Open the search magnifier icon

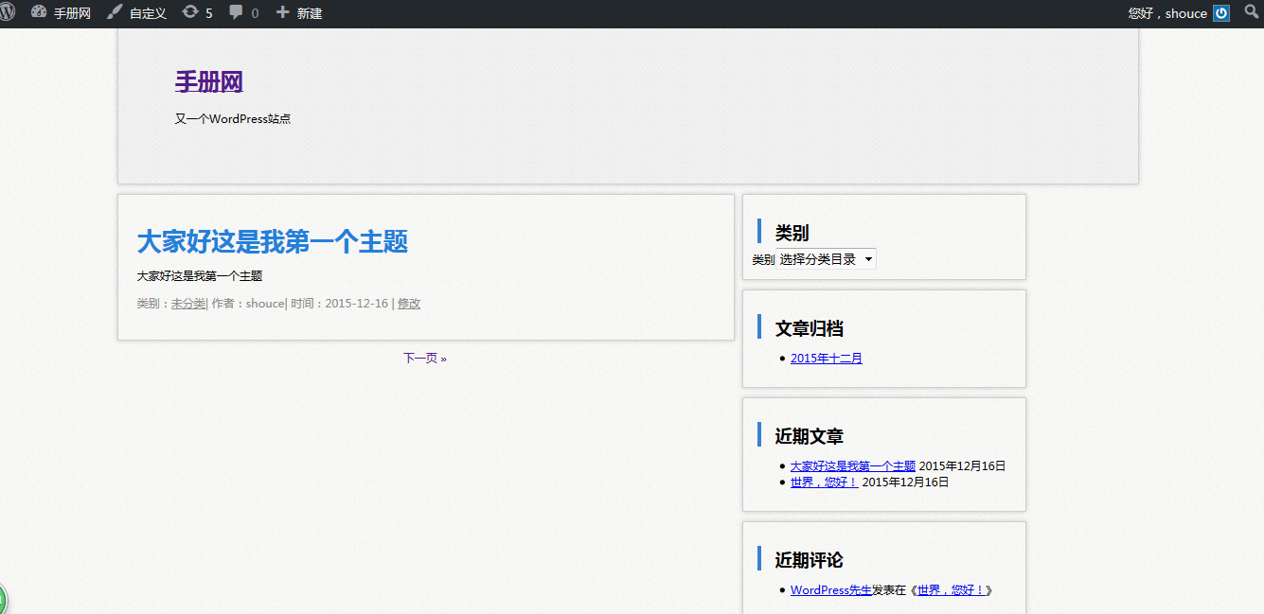[1251, 13]
